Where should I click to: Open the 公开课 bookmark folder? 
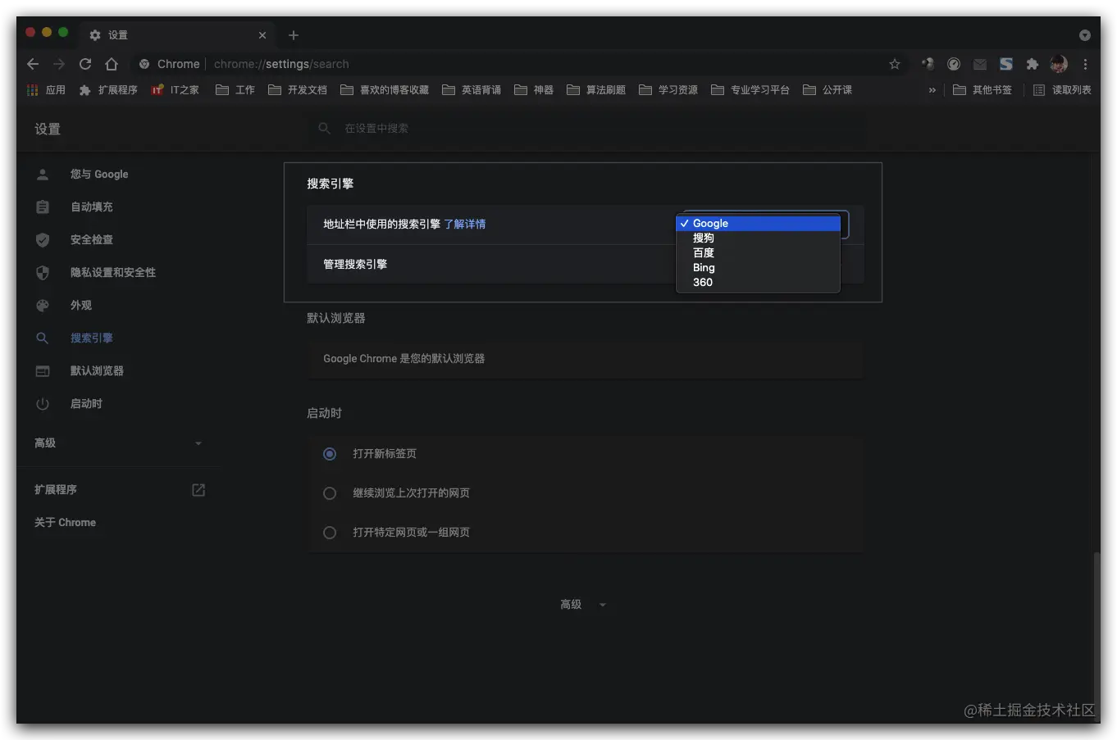pyautogui.click(x=827, y=90)
